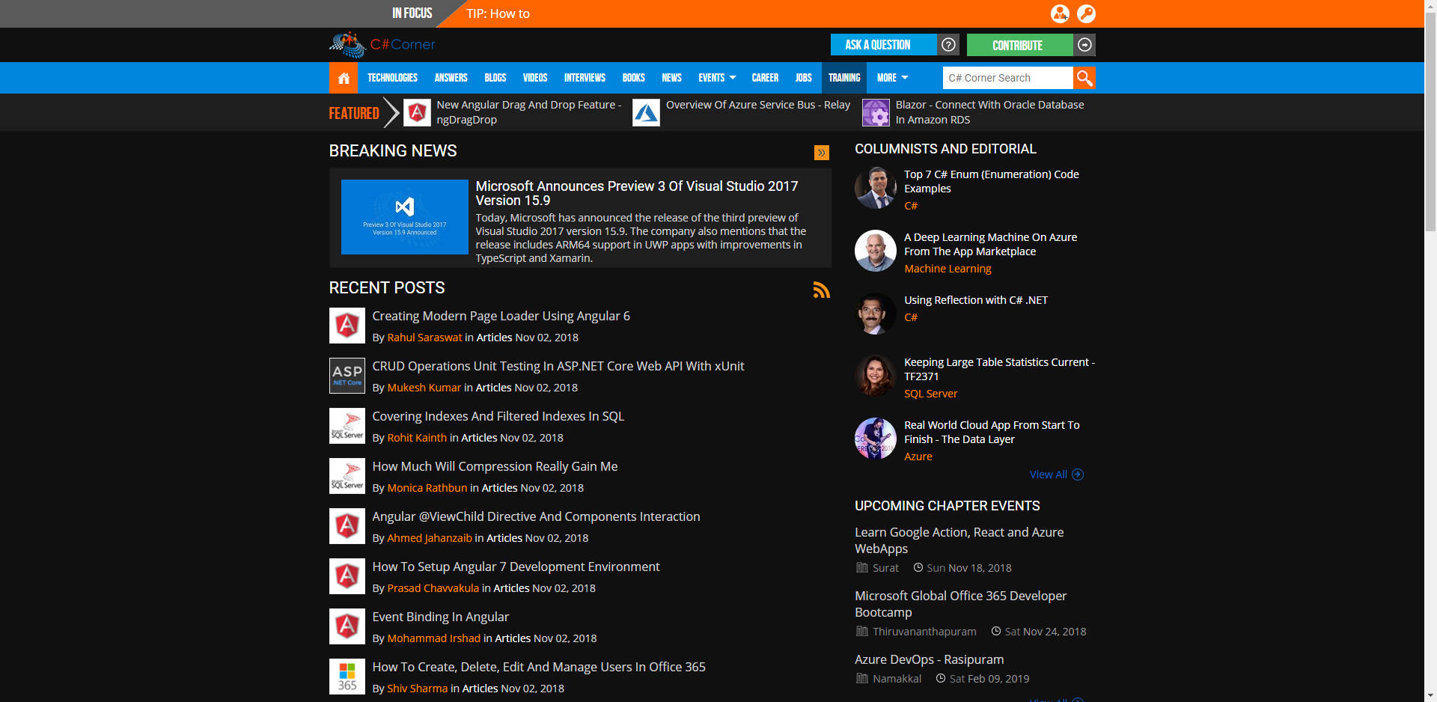Open the TIP: How to in-focus link

click(x=498, y=13)
